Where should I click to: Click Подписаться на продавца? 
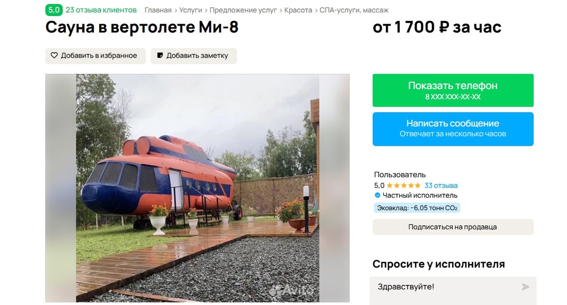(x=453, y=227)
